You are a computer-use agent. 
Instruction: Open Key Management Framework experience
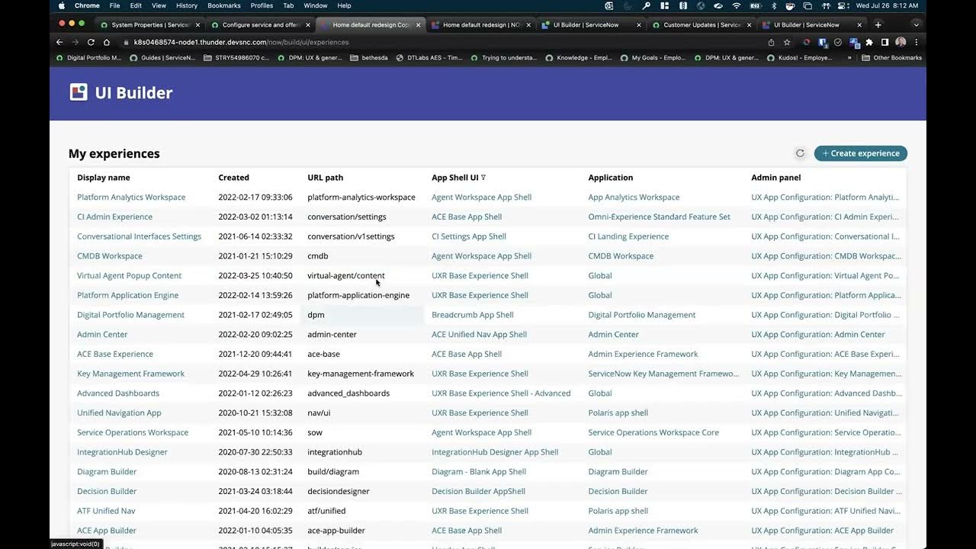pos(130,374)
